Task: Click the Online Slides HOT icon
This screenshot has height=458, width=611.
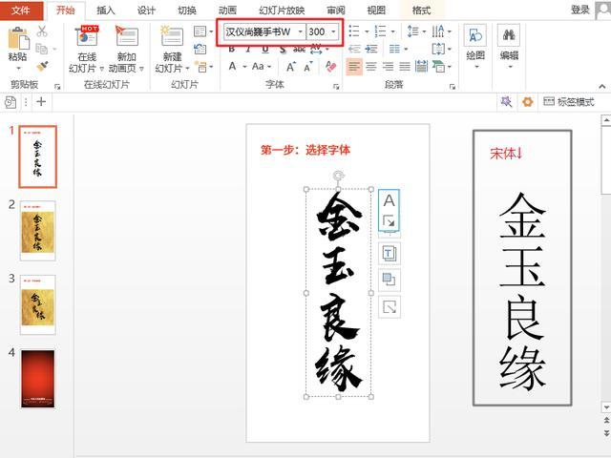Action: tap(87, 37)
